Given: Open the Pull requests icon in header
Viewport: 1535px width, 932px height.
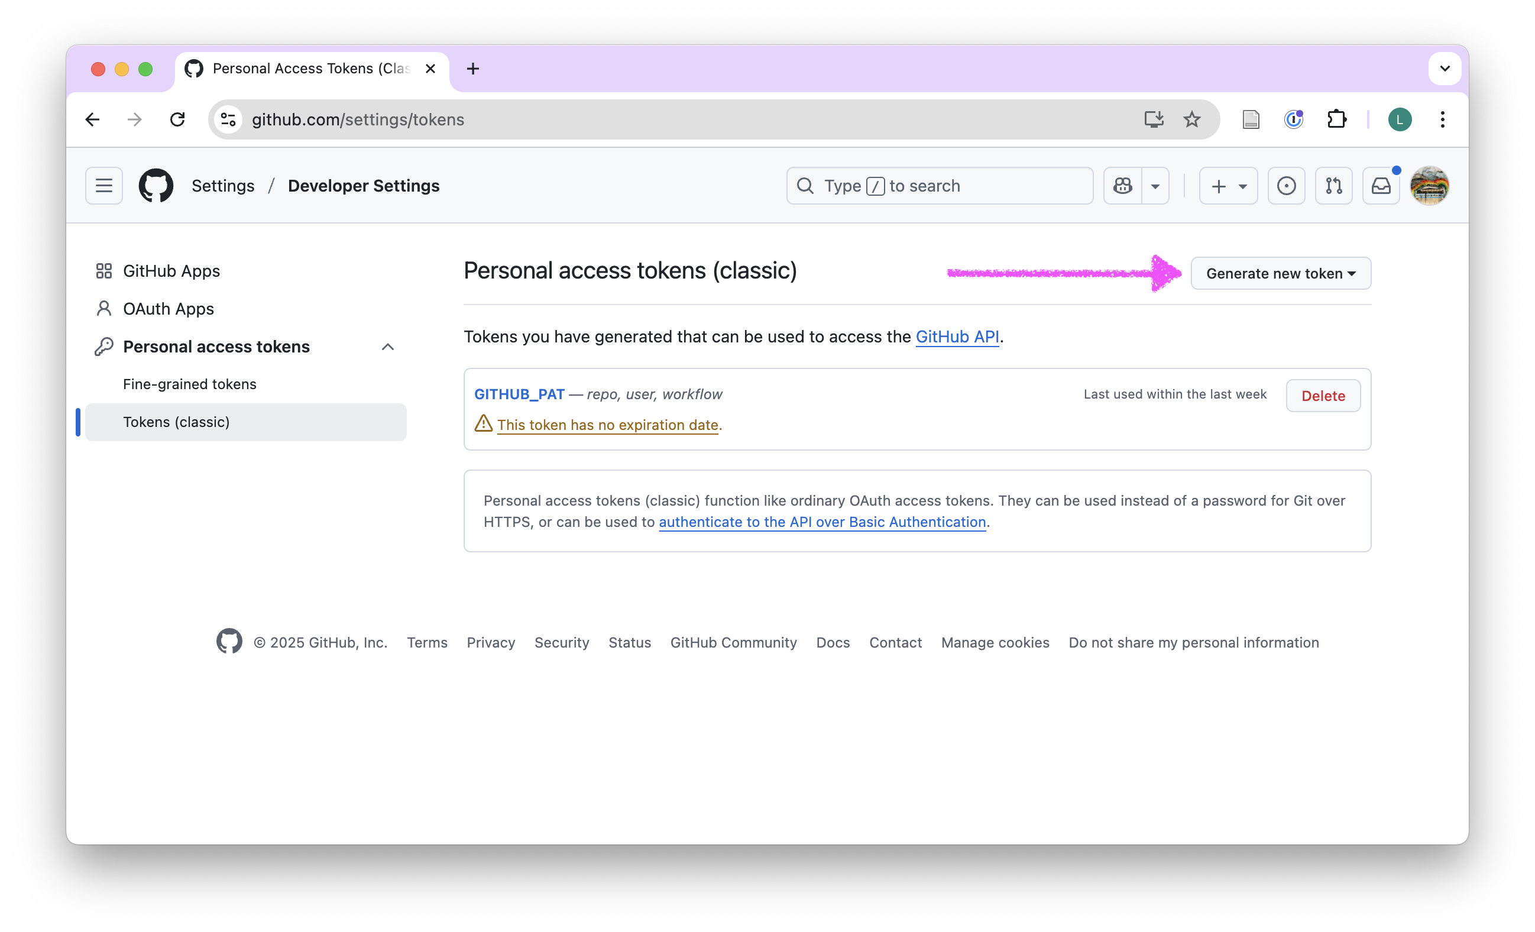Looking at the screenshot, I should point(1334,186).
